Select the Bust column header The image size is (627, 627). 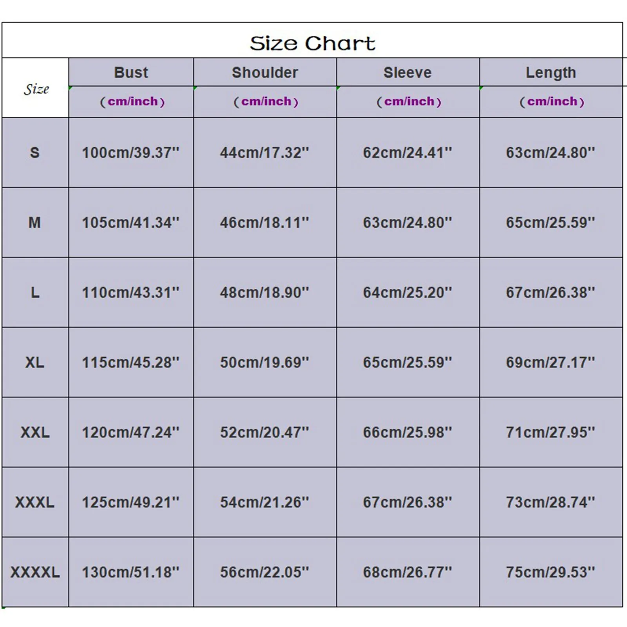point(131,72)
